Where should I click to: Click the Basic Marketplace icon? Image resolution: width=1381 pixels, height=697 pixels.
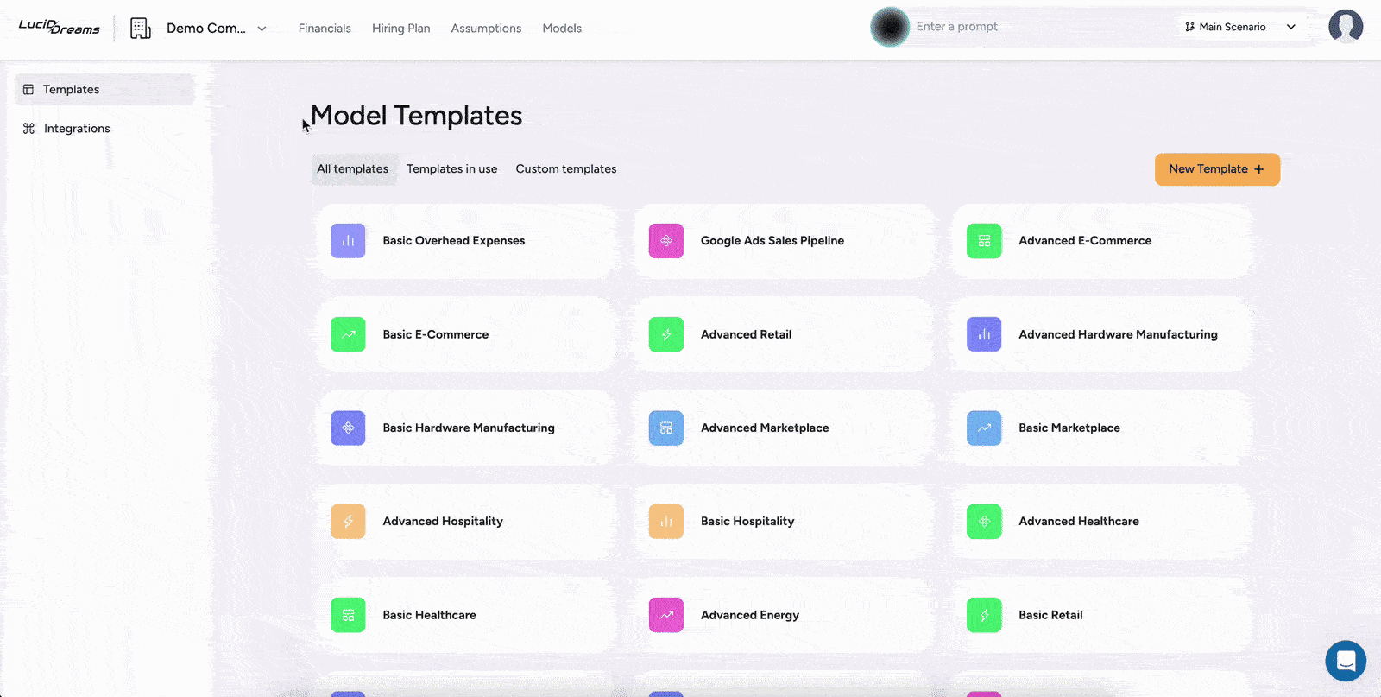984,428
